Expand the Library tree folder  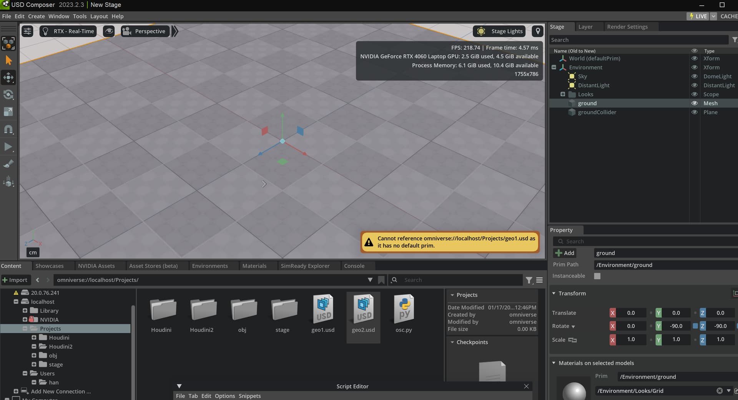(x=25, y=311)
